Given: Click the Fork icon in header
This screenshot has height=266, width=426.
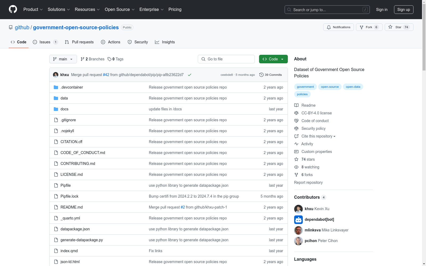Looking at the screenshot, I should [x=362, y=27].
